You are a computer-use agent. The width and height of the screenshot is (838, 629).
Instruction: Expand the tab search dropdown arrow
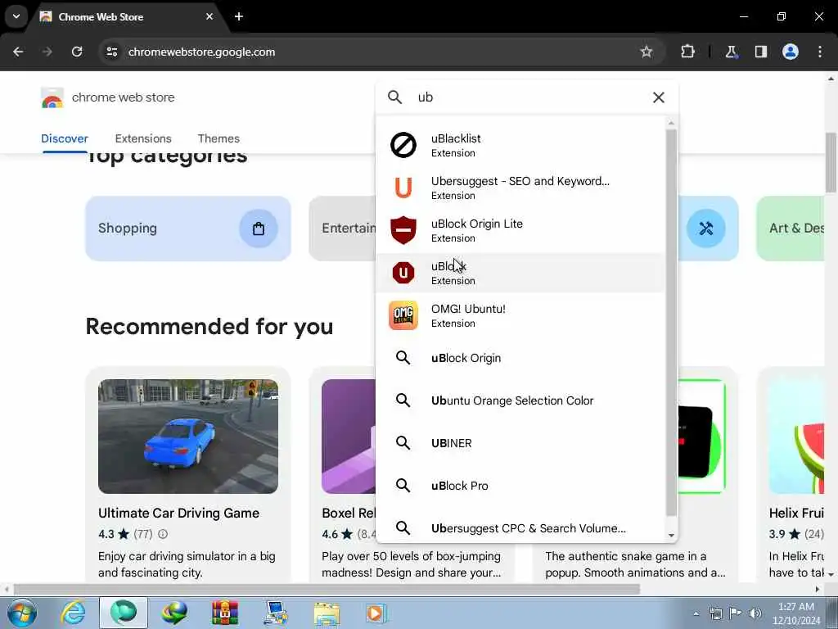point(16,16)
